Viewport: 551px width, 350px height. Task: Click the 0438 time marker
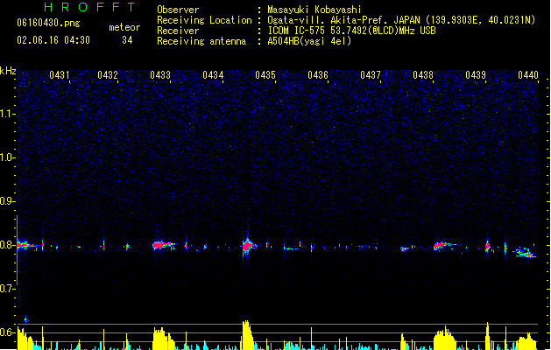pos(423,74)
